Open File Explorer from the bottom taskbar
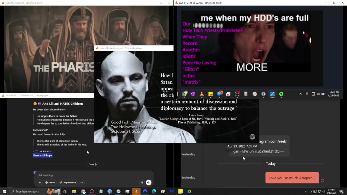Viewport: 347px width, 195px height. click(74, 191)
